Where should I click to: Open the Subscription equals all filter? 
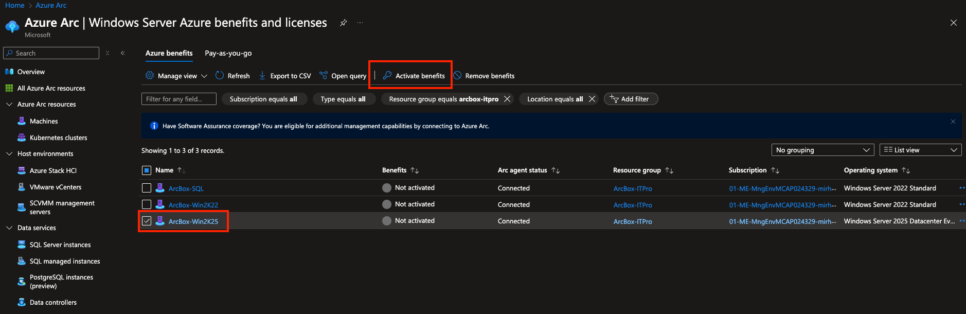click(x=264, y=99)
